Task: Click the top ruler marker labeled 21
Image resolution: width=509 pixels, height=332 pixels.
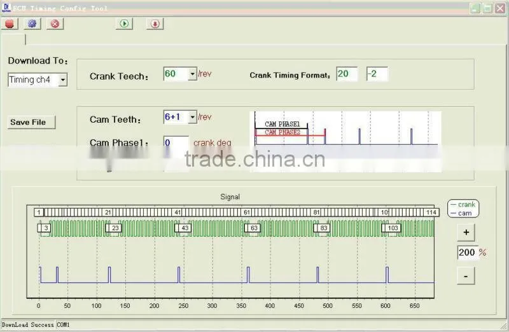Action: (x=108, y=212)
